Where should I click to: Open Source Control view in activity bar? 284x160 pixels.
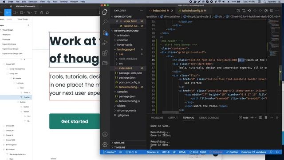105,32
